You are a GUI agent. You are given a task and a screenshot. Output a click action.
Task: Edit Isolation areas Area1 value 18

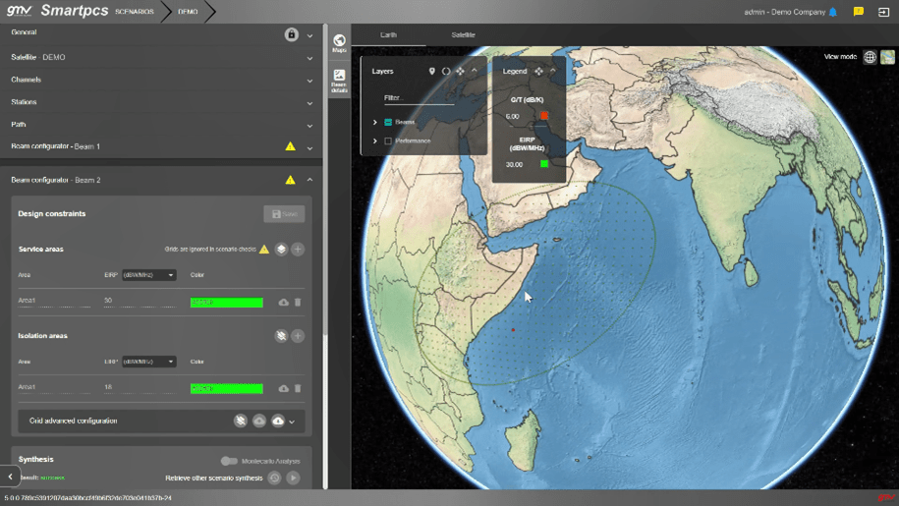click(140, 388)
